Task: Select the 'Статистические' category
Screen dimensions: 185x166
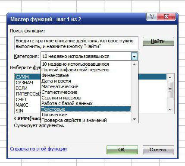Action: (x=86, y=92)
